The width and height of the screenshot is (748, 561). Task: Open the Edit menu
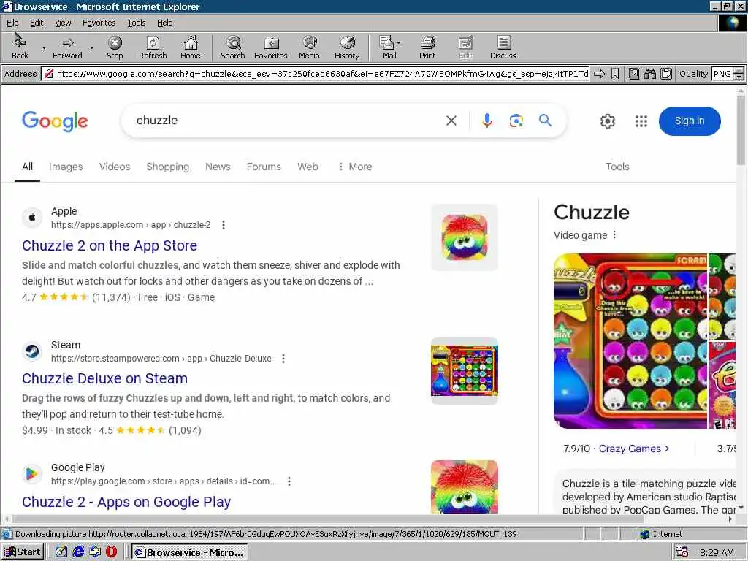pos(37,23)
